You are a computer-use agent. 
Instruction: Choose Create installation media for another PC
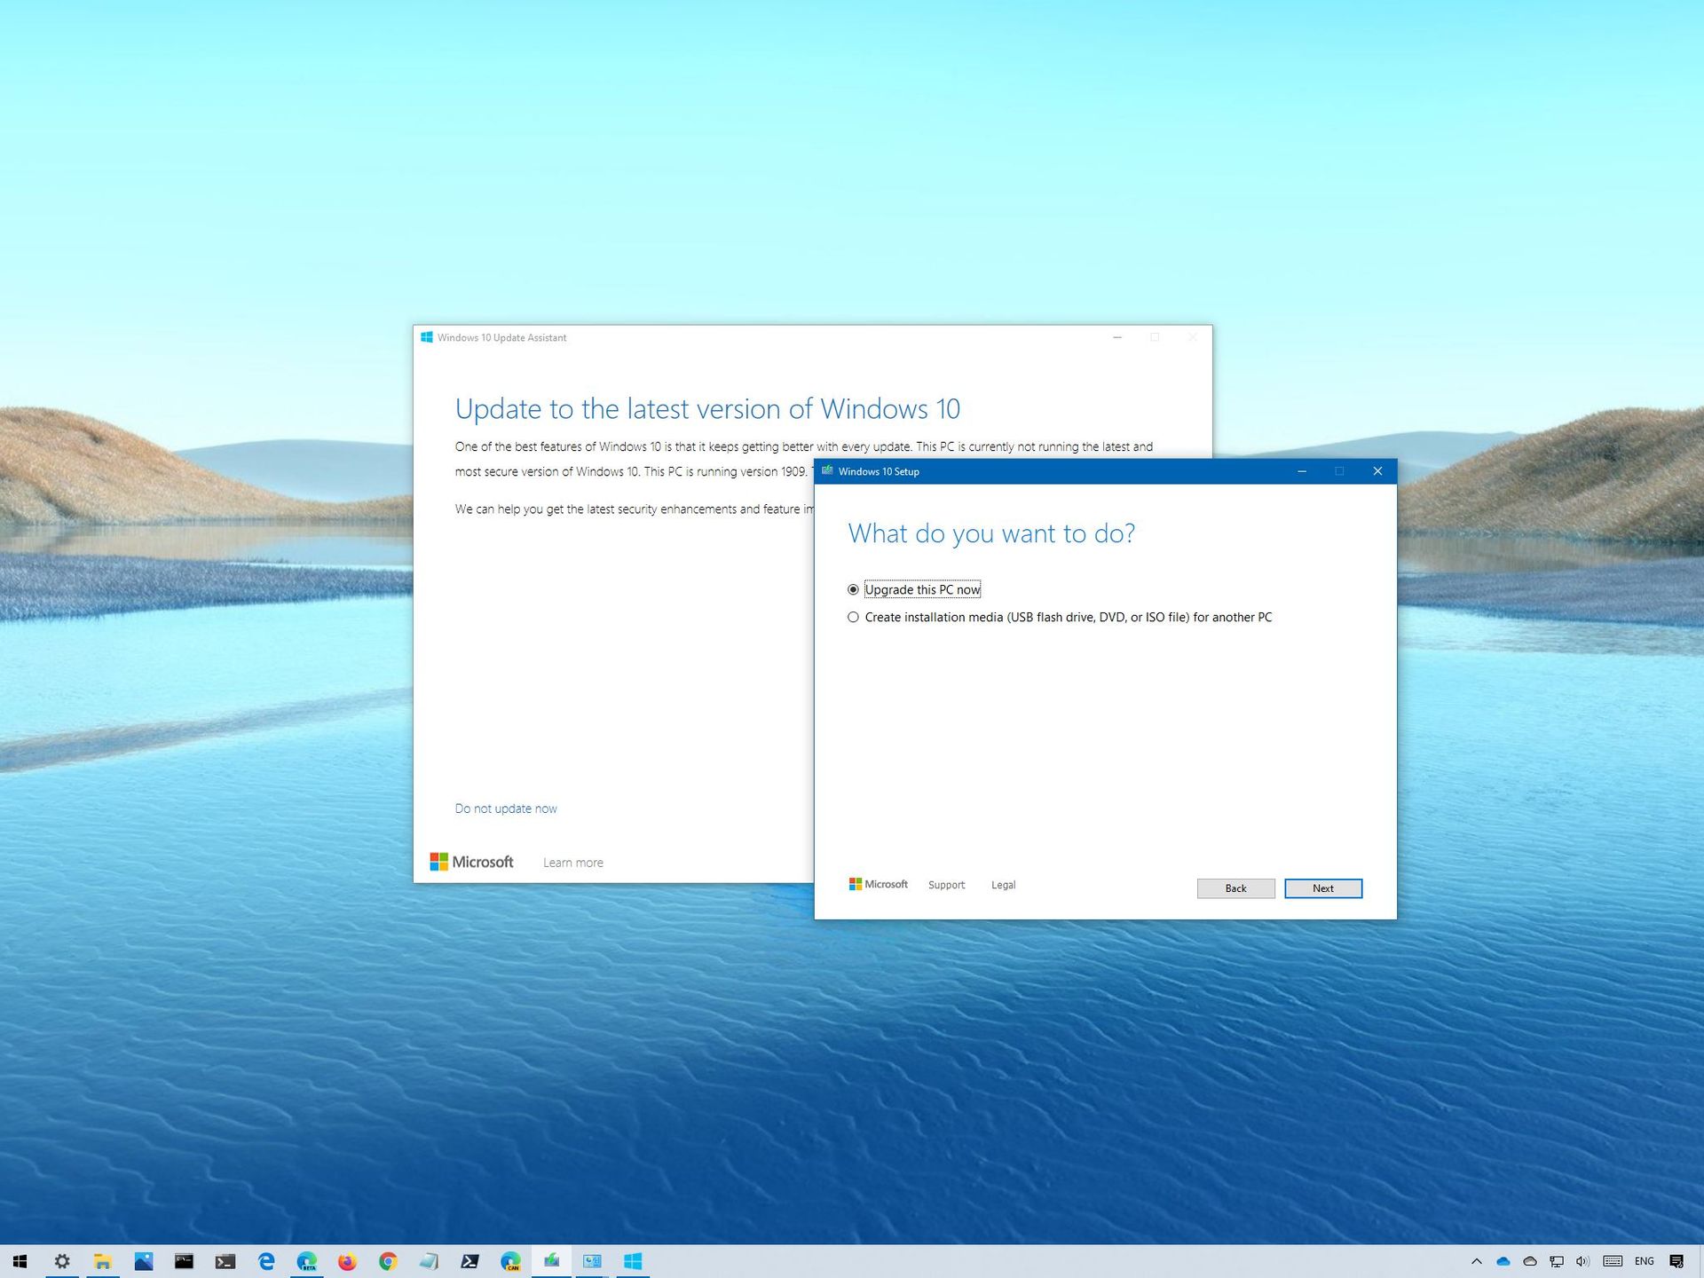pos(1068,617)
